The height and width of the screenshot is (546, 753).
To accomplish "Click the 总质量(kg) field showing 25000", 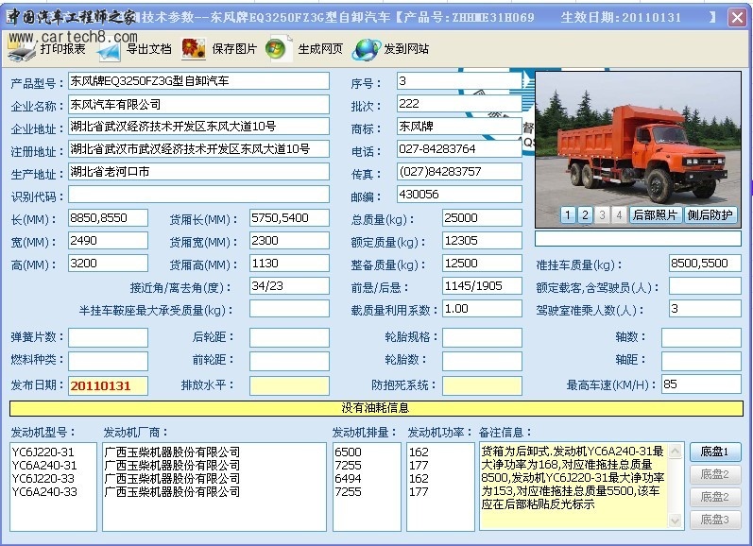I will [482, 218].
